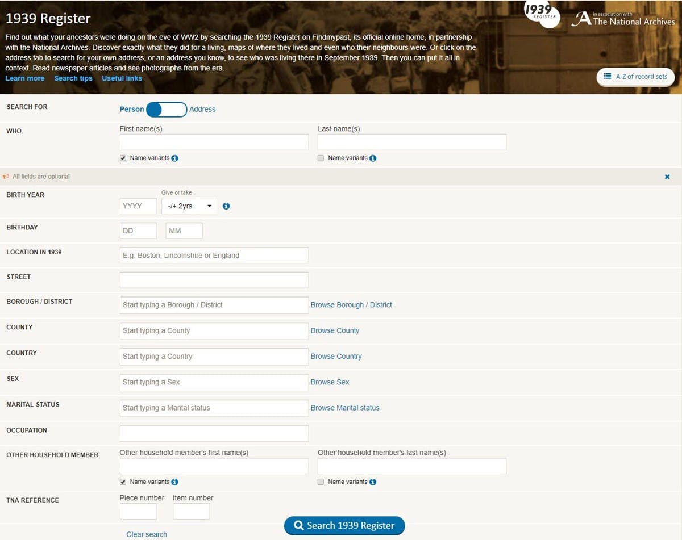The width and height of the screenshot is (682, 540).
Task: Click info icon beside last name variants
Action: tap(373, 158)
